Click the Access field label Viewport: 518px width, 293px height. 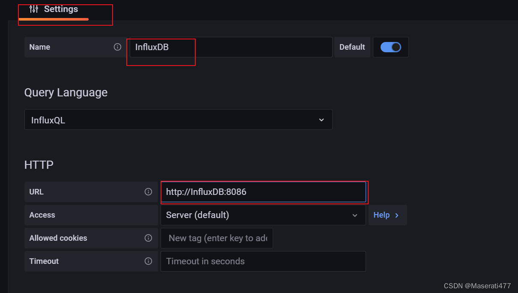[x=42, y=215]
